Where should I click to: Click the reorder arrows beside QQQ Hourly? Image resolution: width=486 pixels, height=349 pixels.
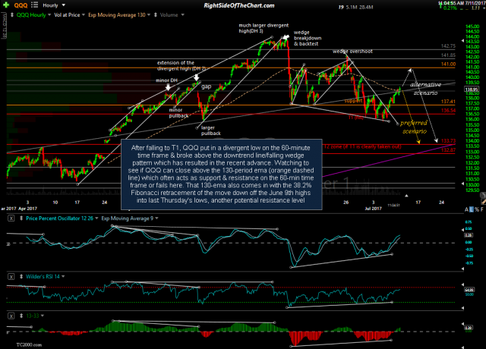[x=12, y=15]
